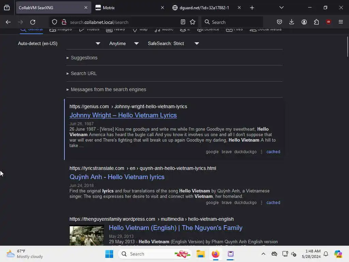List all tabs with the chevron
Image resolution: width=349 pixels, height=262 pixels.
[x=281, y=8]
